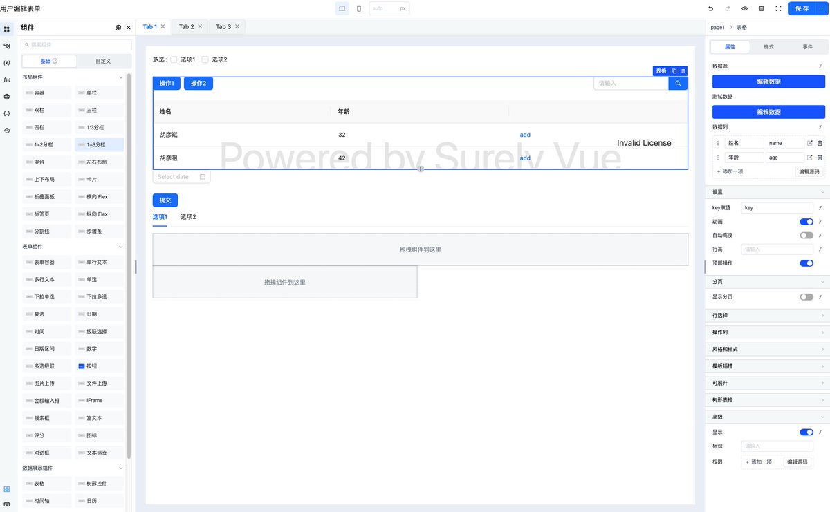The image size is (830, 512).
Task: Toggle the 动画 switch off
Action: pos(806,222)
